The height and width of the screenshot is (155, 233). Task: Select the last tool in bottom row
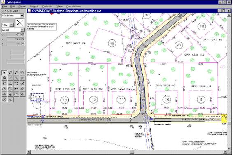point(10,99)
